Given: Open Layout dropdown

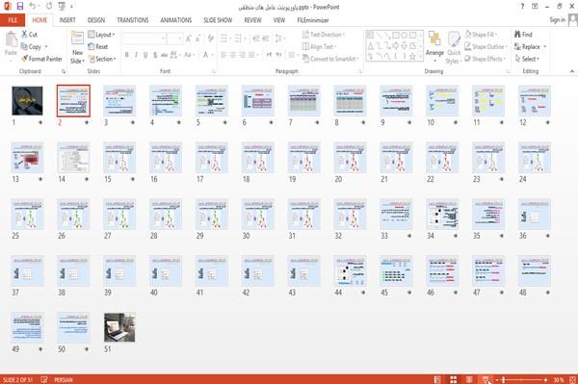Looking at the screenshot, I should click(x=101, y=35).
